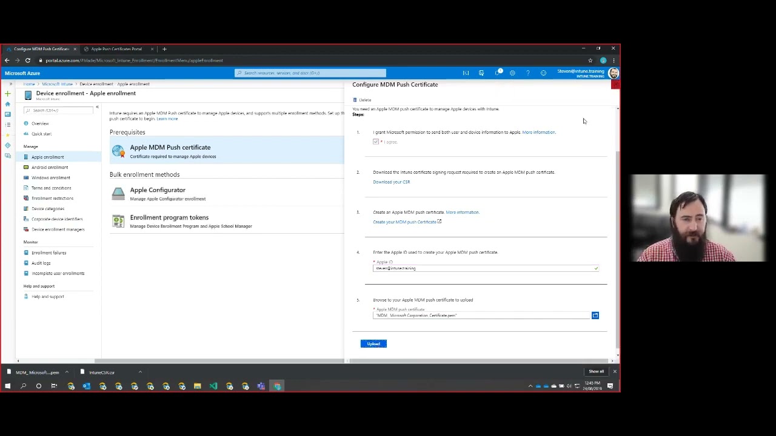The height and width of the screenshot is (436, 776).
Task: Collapse the Device enrollment menu pane
Action: (97, 108)
